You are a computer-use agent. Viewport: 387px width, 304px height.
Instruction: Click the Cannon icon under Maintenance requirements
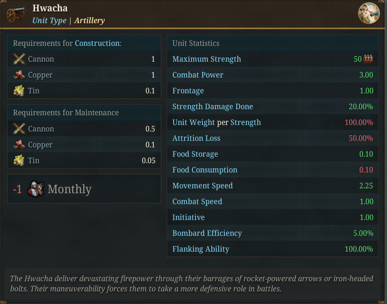[19, 129]
